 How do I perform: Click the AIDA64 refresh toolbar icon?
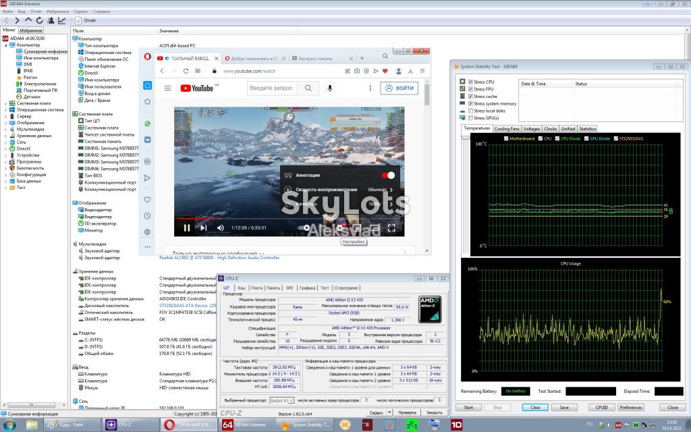(39, 20)
